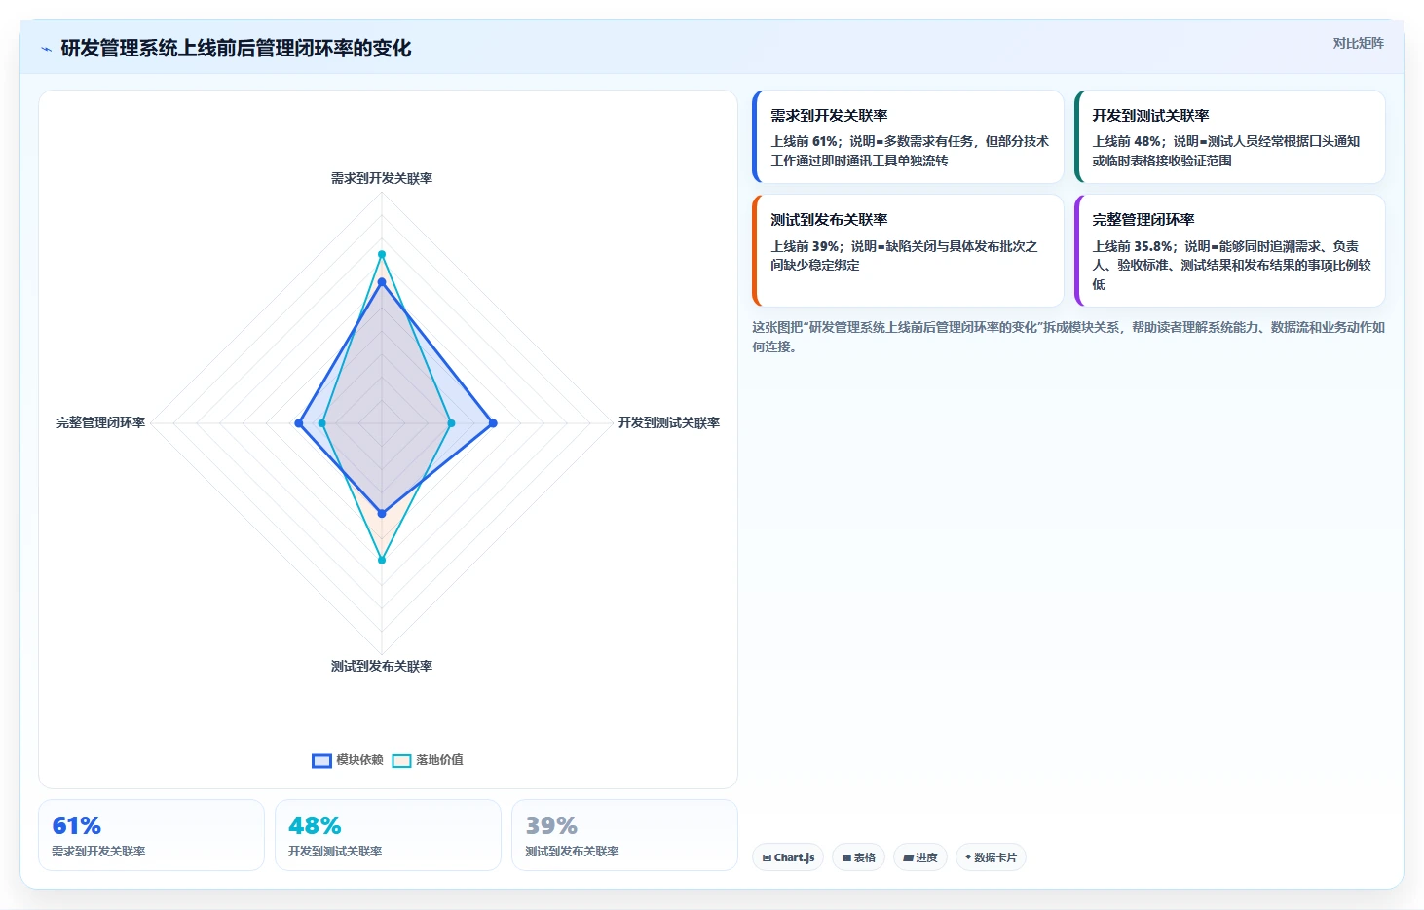Click the cyan data point on the top axis
Viewport: 1424px width, 910px height.
click(382, 255)
